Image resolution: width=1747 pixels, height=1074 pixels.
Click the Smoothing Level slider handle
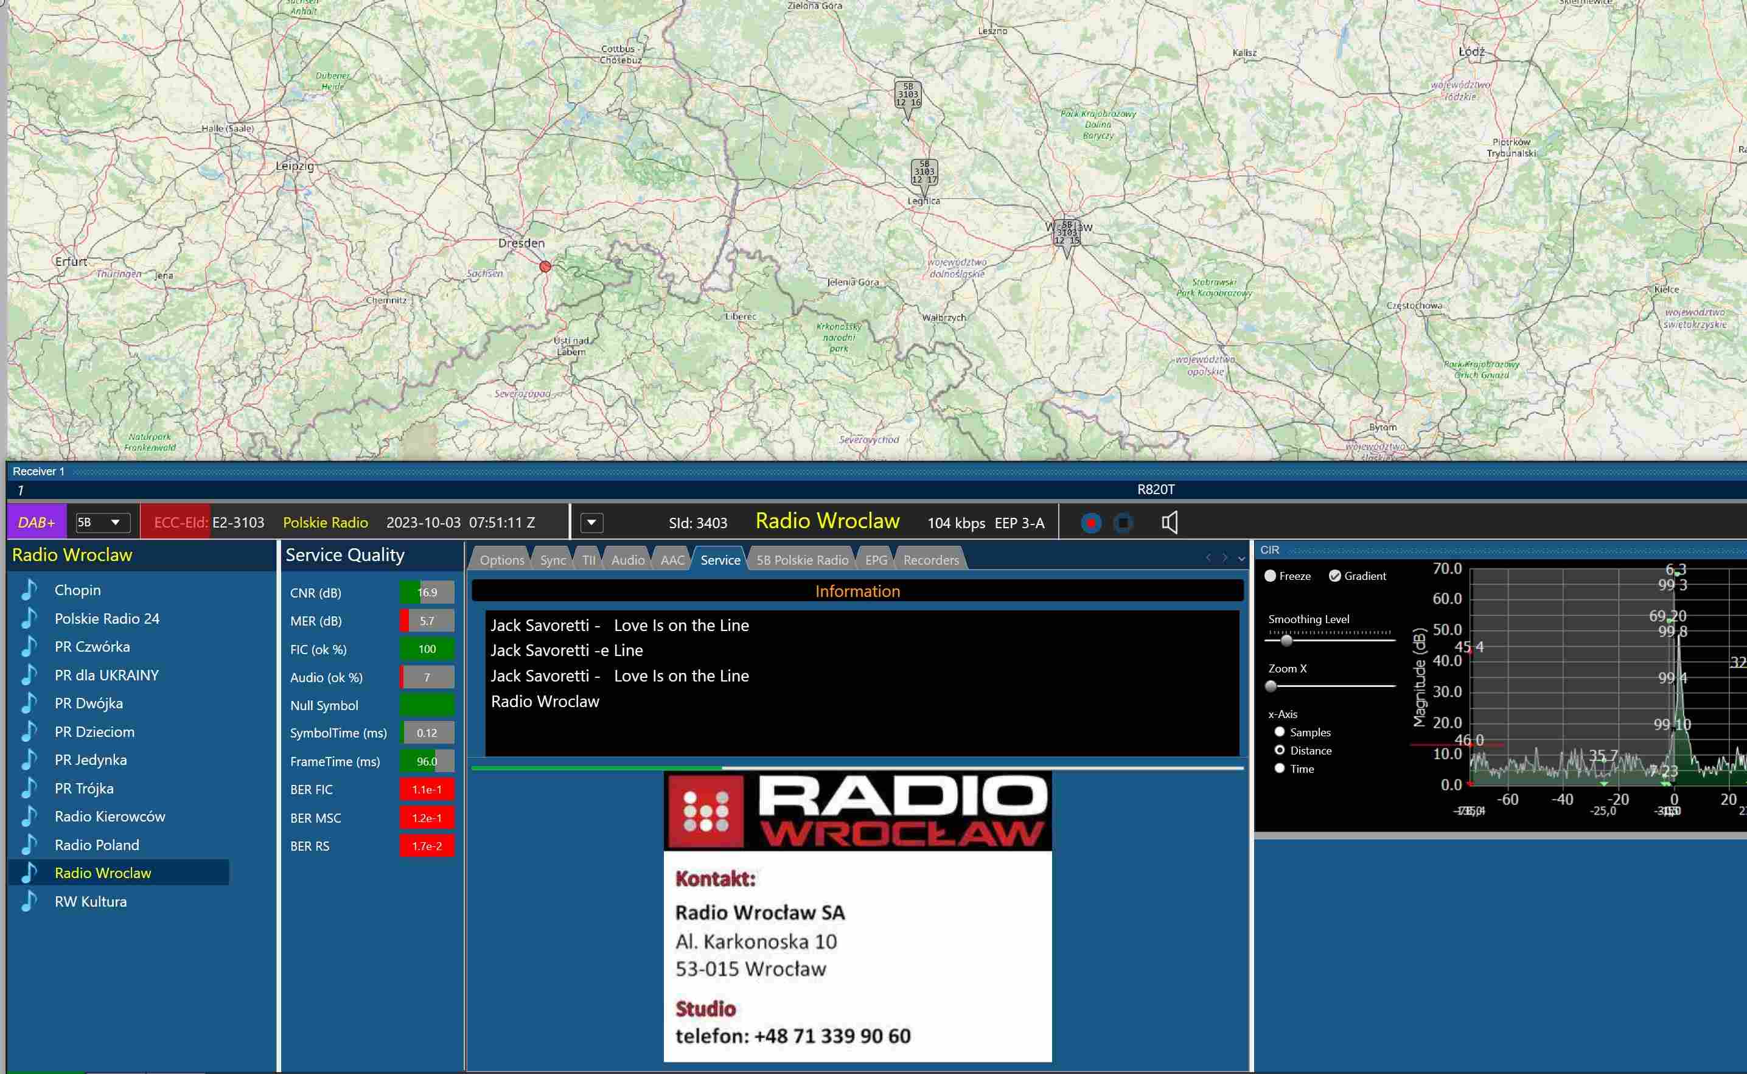coord(1286,640)
